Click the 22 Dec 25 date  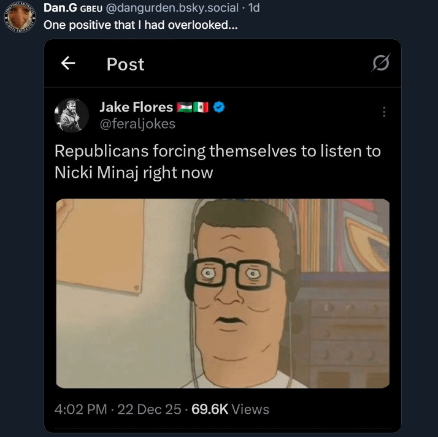[148, 409]
